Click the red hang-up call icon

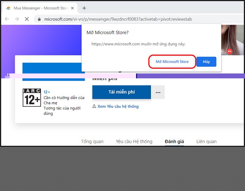229,51
